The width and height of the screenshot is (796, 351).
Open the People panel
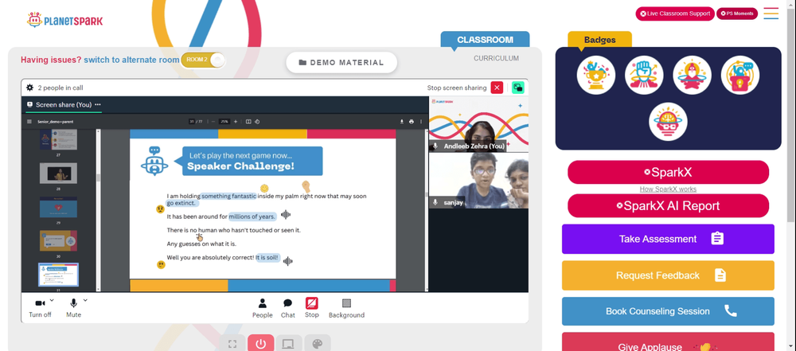point(263,308)
